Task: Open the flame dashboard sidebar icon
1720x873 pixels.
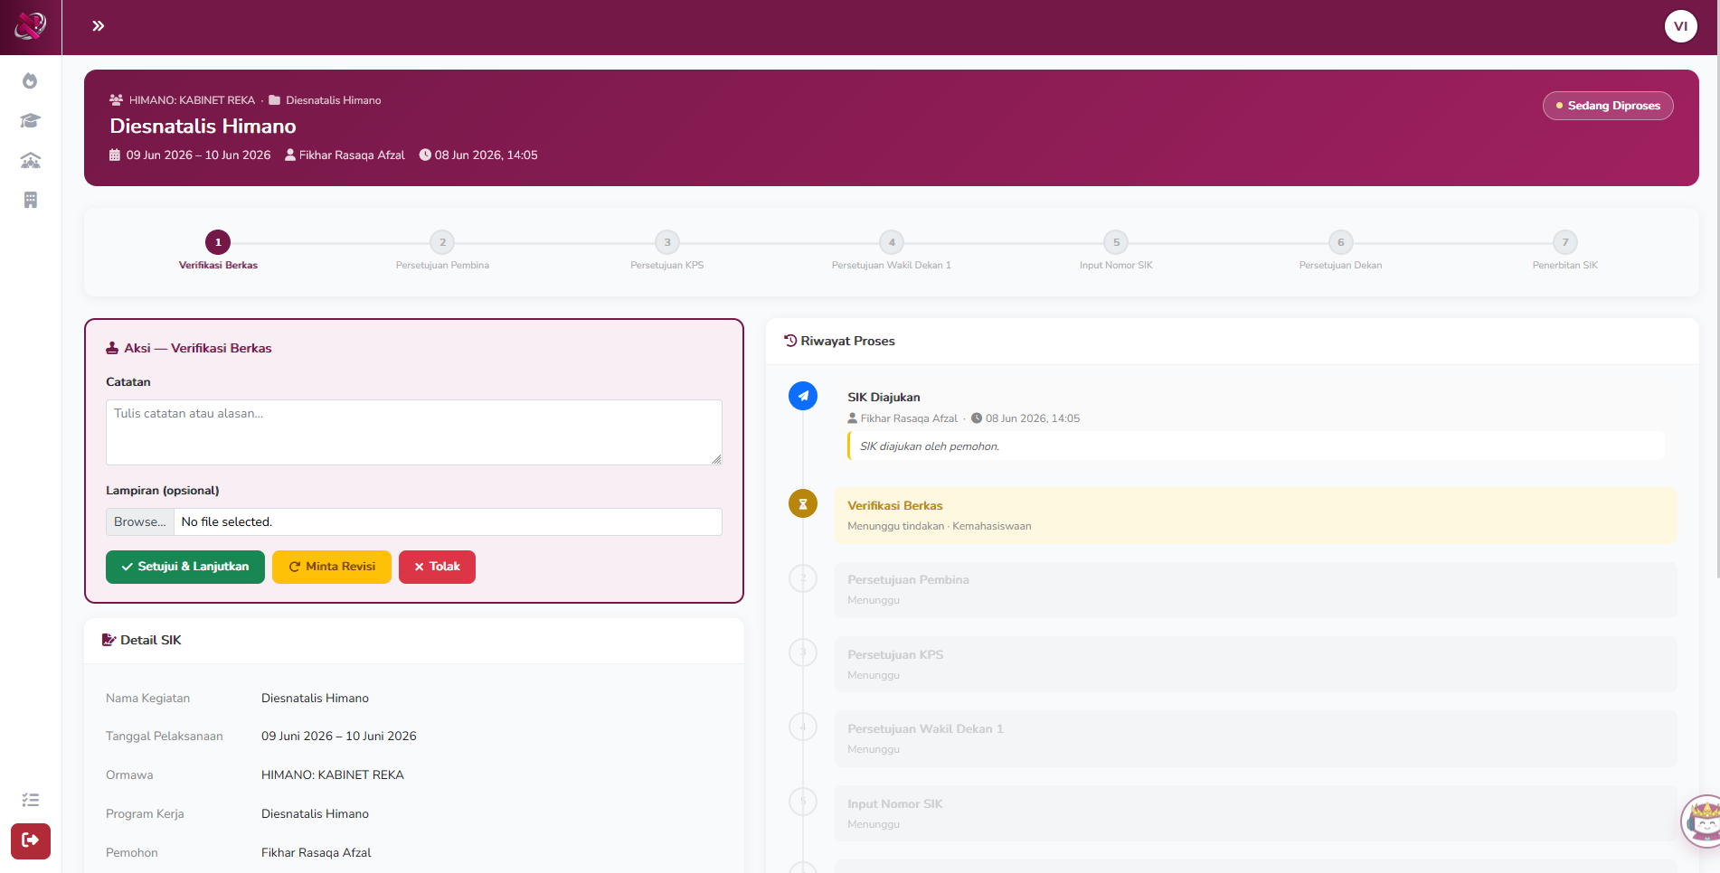Action: coord(30,81)
